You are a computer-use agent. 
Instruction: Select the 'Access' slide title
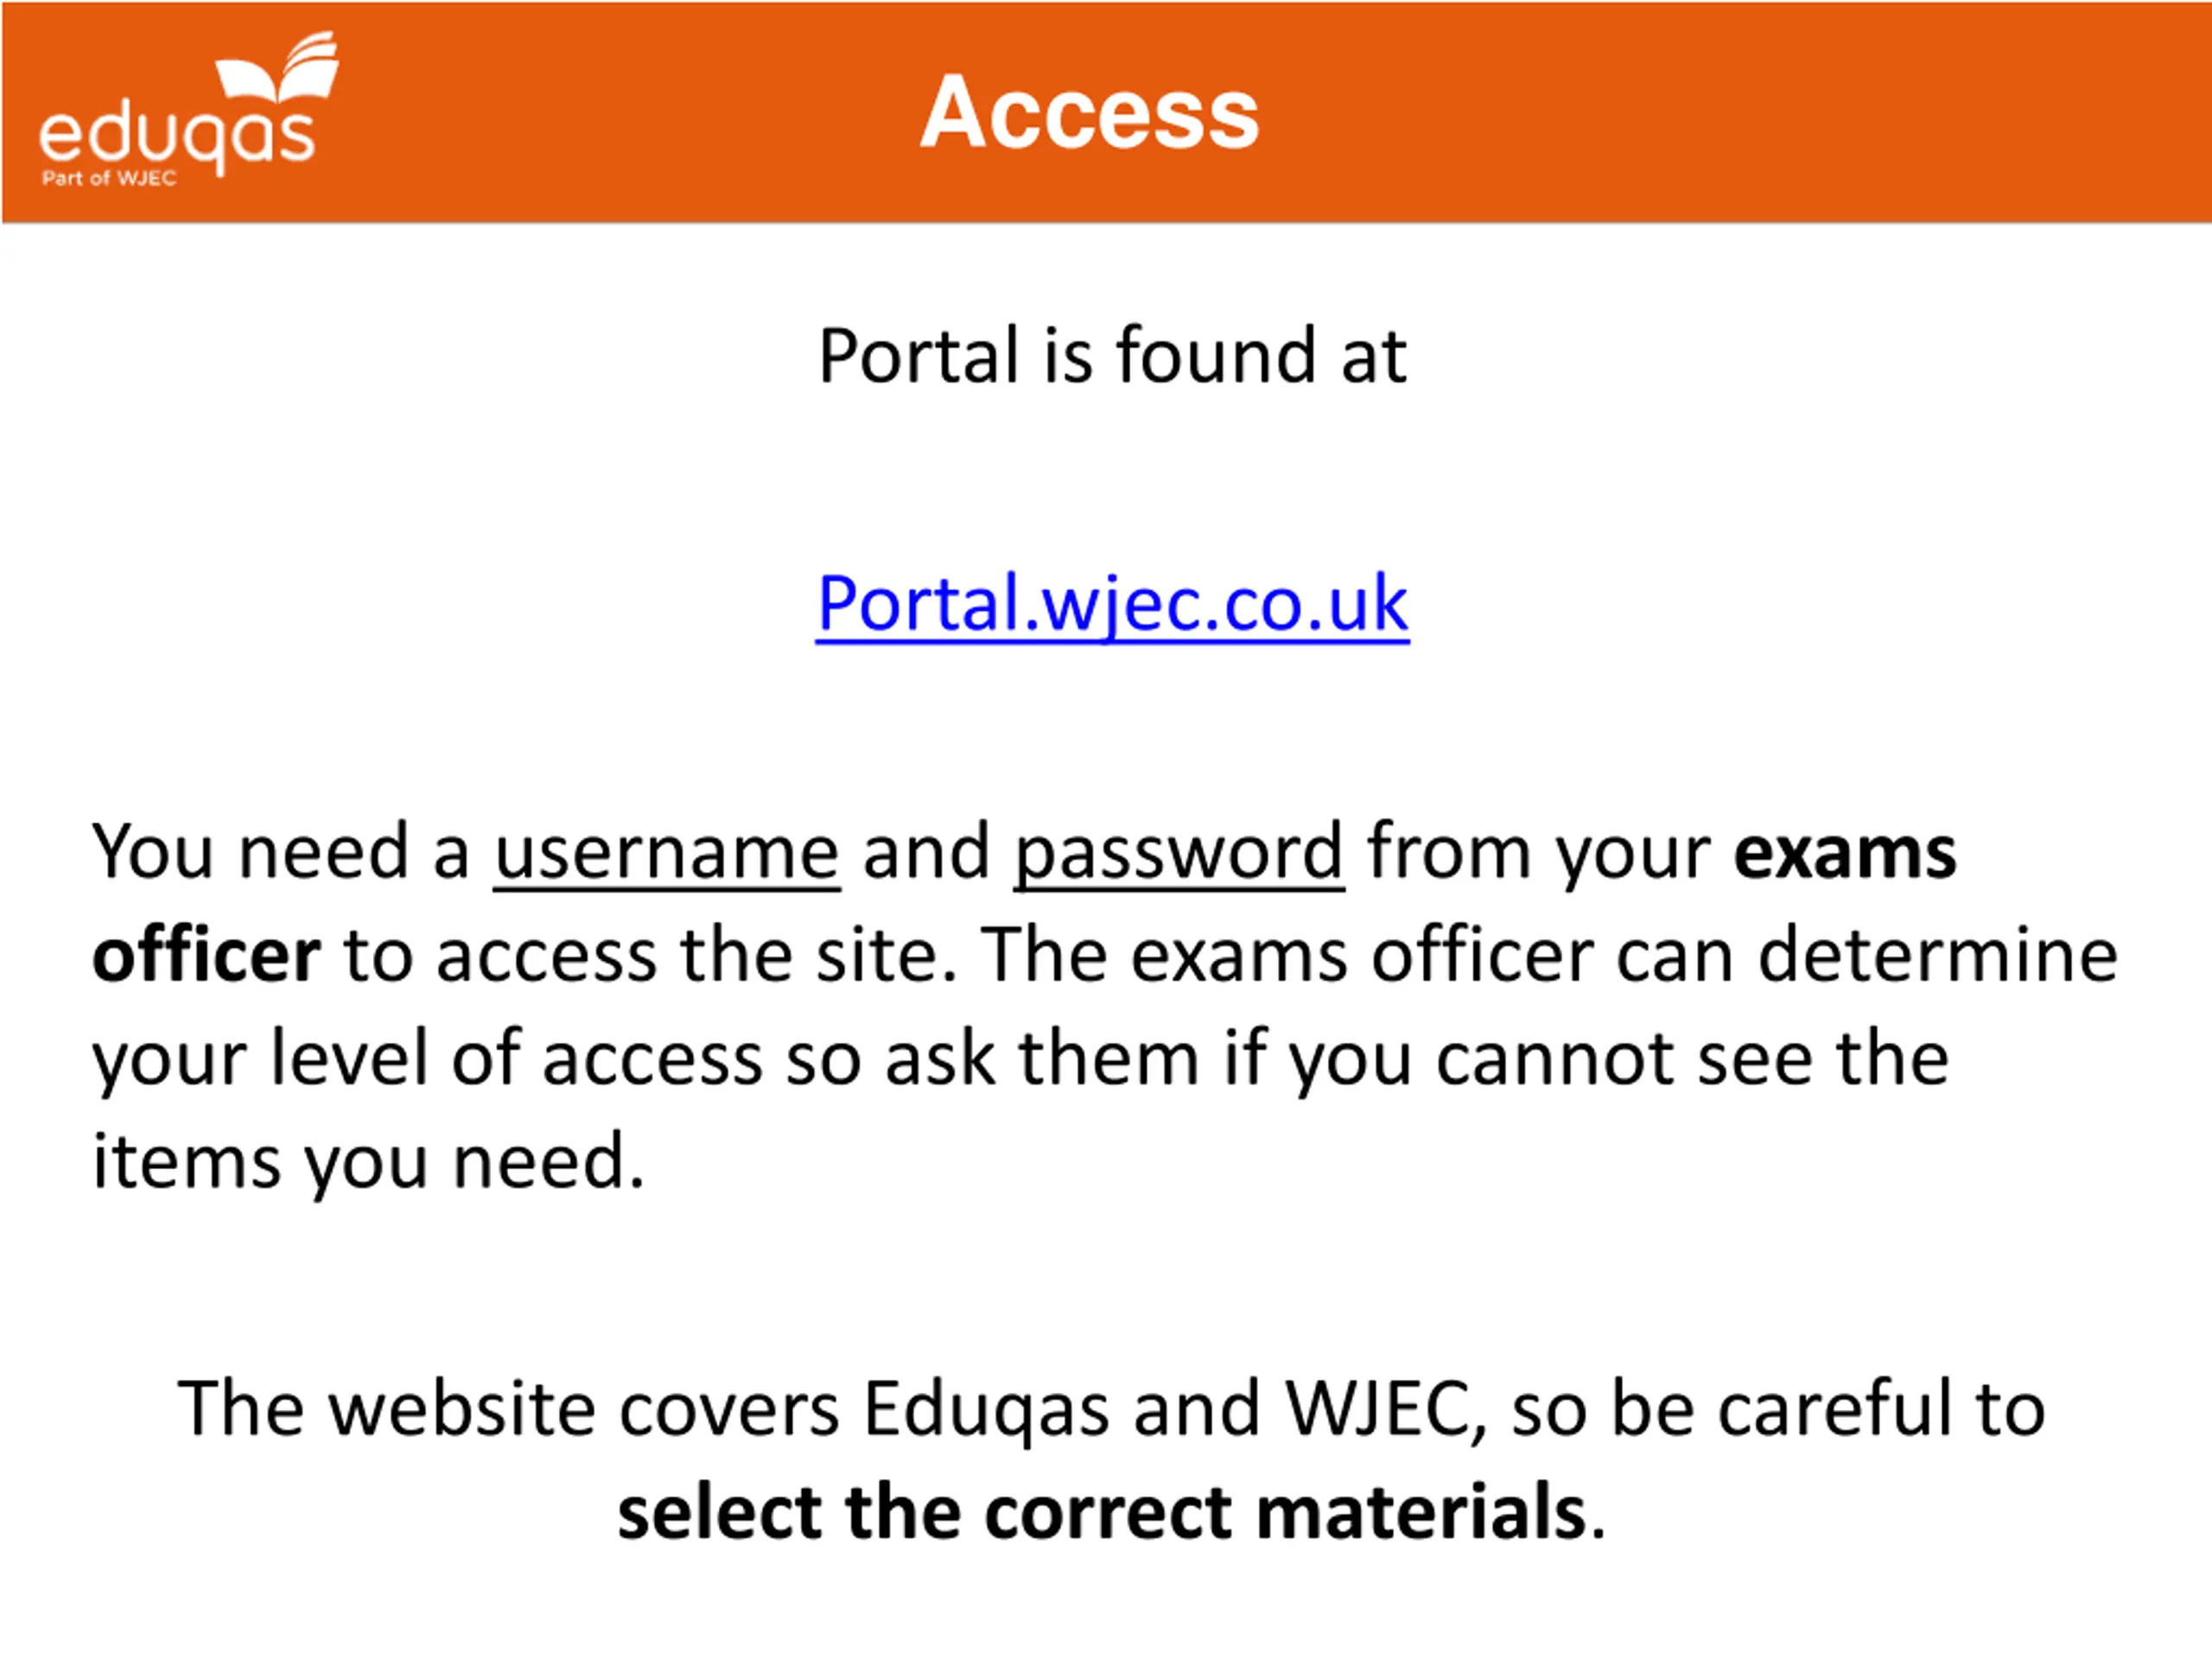point(1089,113)
